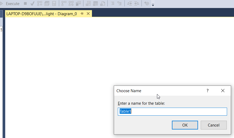Click inside the table name field

pos(172,112)
